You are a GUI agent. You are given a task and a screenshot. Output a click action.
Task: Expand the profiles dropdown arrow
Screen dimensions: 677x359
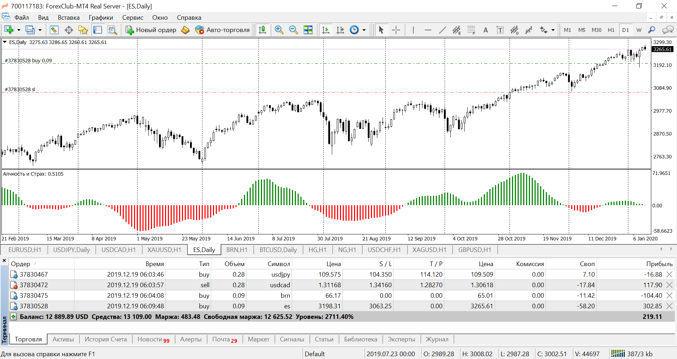click(x=40, y=30)
